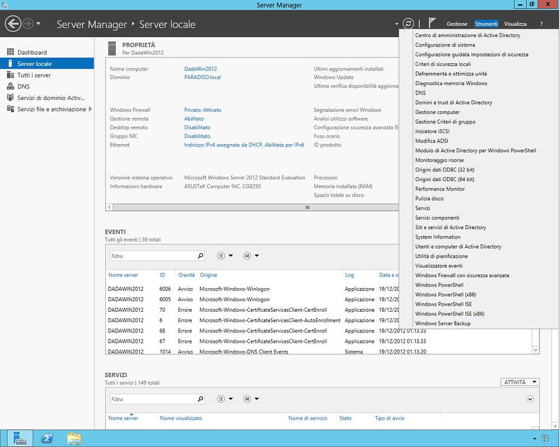
Task: Open the help question mark menu
Action: point(541,24)
